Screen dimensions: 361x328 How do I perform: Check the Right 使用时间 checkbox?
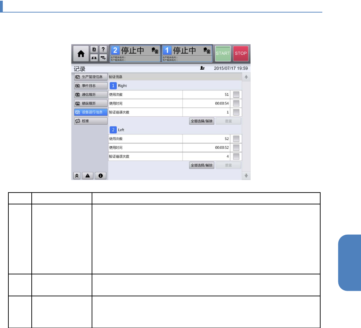tap(236, 103)
